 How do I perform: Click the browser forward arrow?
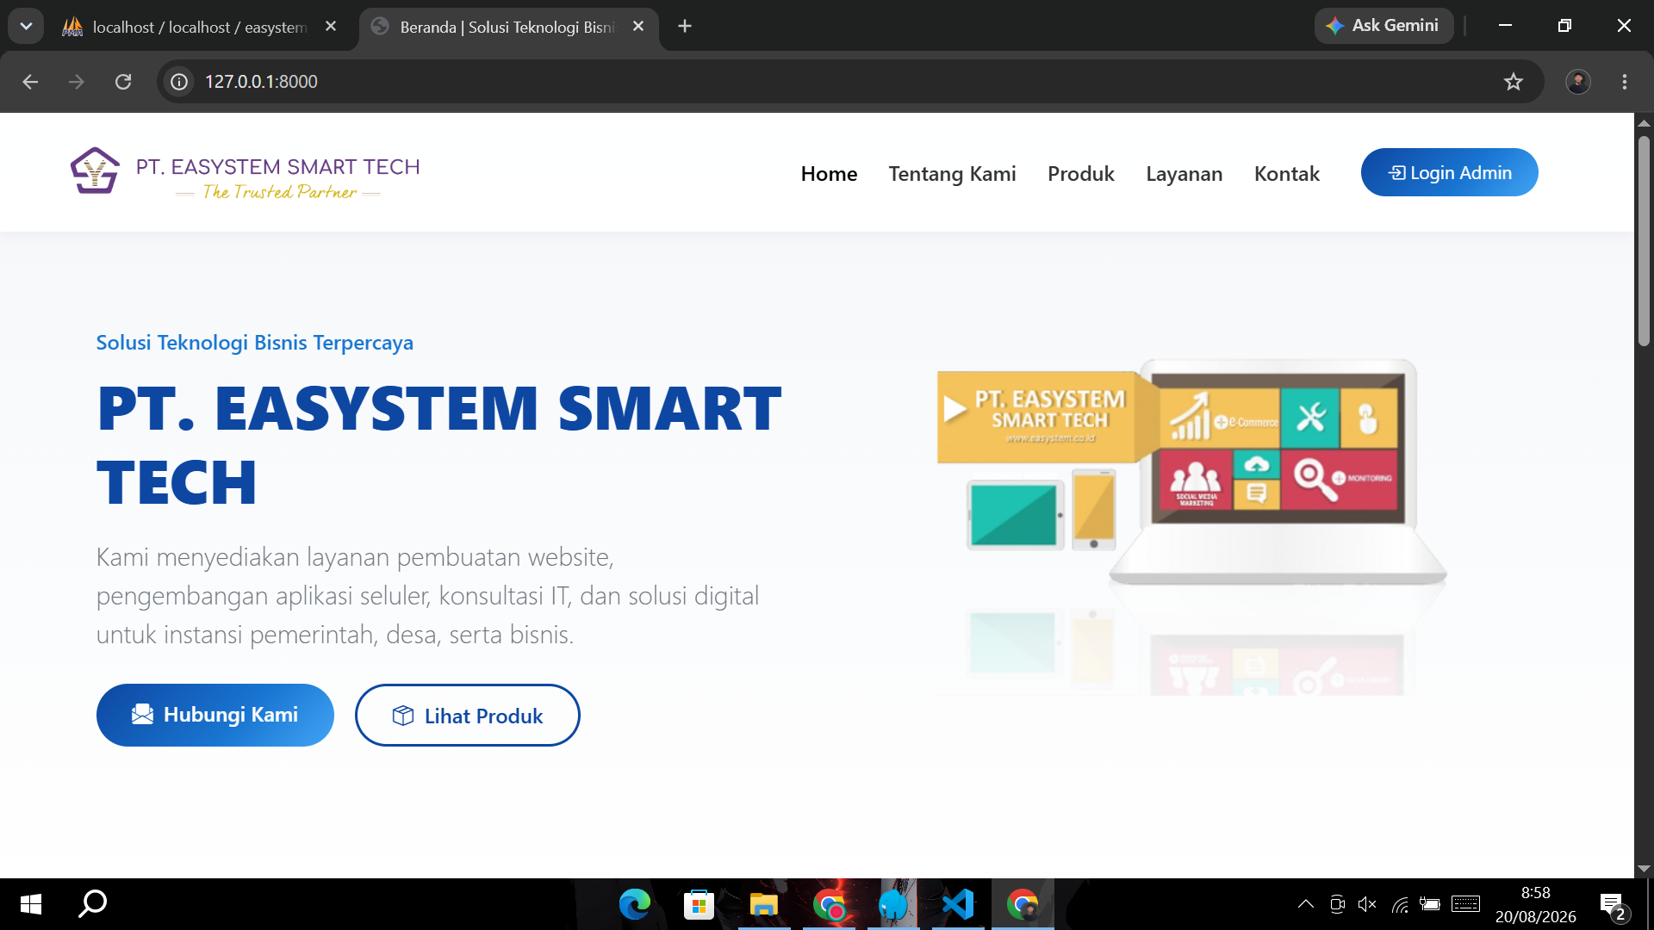[77, 82]
